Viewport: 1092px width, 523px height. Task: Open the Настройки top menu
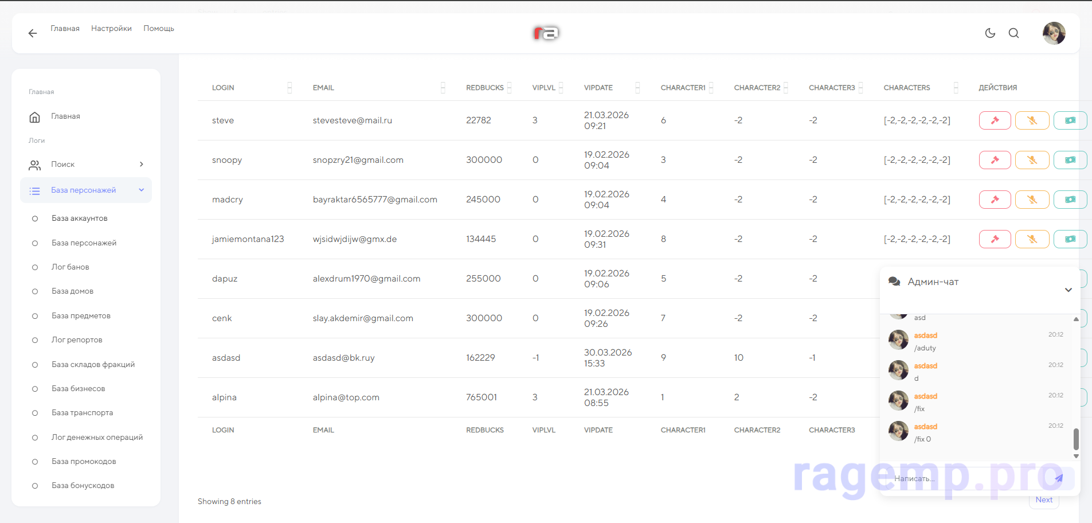(111, 29)
